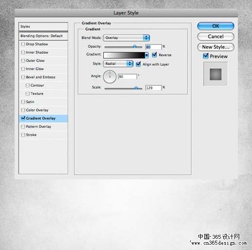Toggle Align with Layer checkbox
Image resolution: width=252 pixels, height=250 pixels.
pos(138,64)
